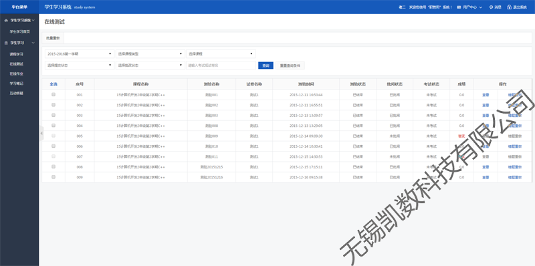This screenshot has height=266, width=535.
Task: Tick the checkbox for row 003
Action: pos(53,115)
